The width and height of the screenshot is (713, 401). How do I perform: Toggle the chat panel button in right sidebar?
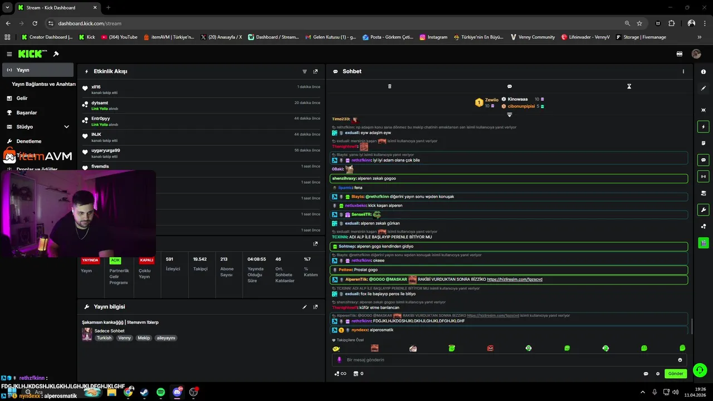704,160
